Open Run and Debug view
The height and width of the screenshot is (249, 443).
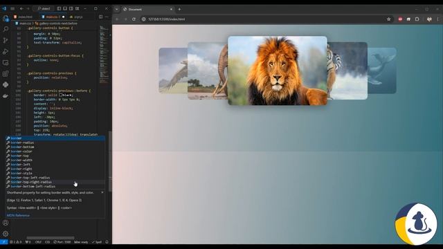click(6, 51)
